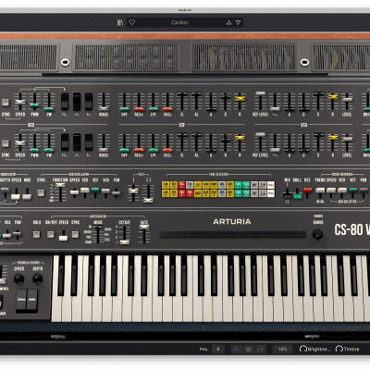Click the upper VCA sine wave slider
This screenshot has width=370, height=370.
275,108
